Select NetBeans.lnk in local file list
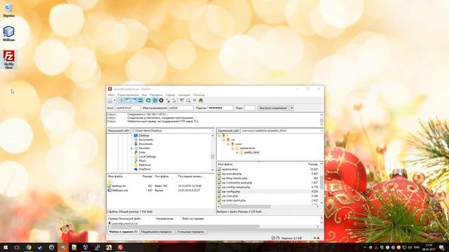The height and width of the screenshot is (252, 449). point(120,190)
